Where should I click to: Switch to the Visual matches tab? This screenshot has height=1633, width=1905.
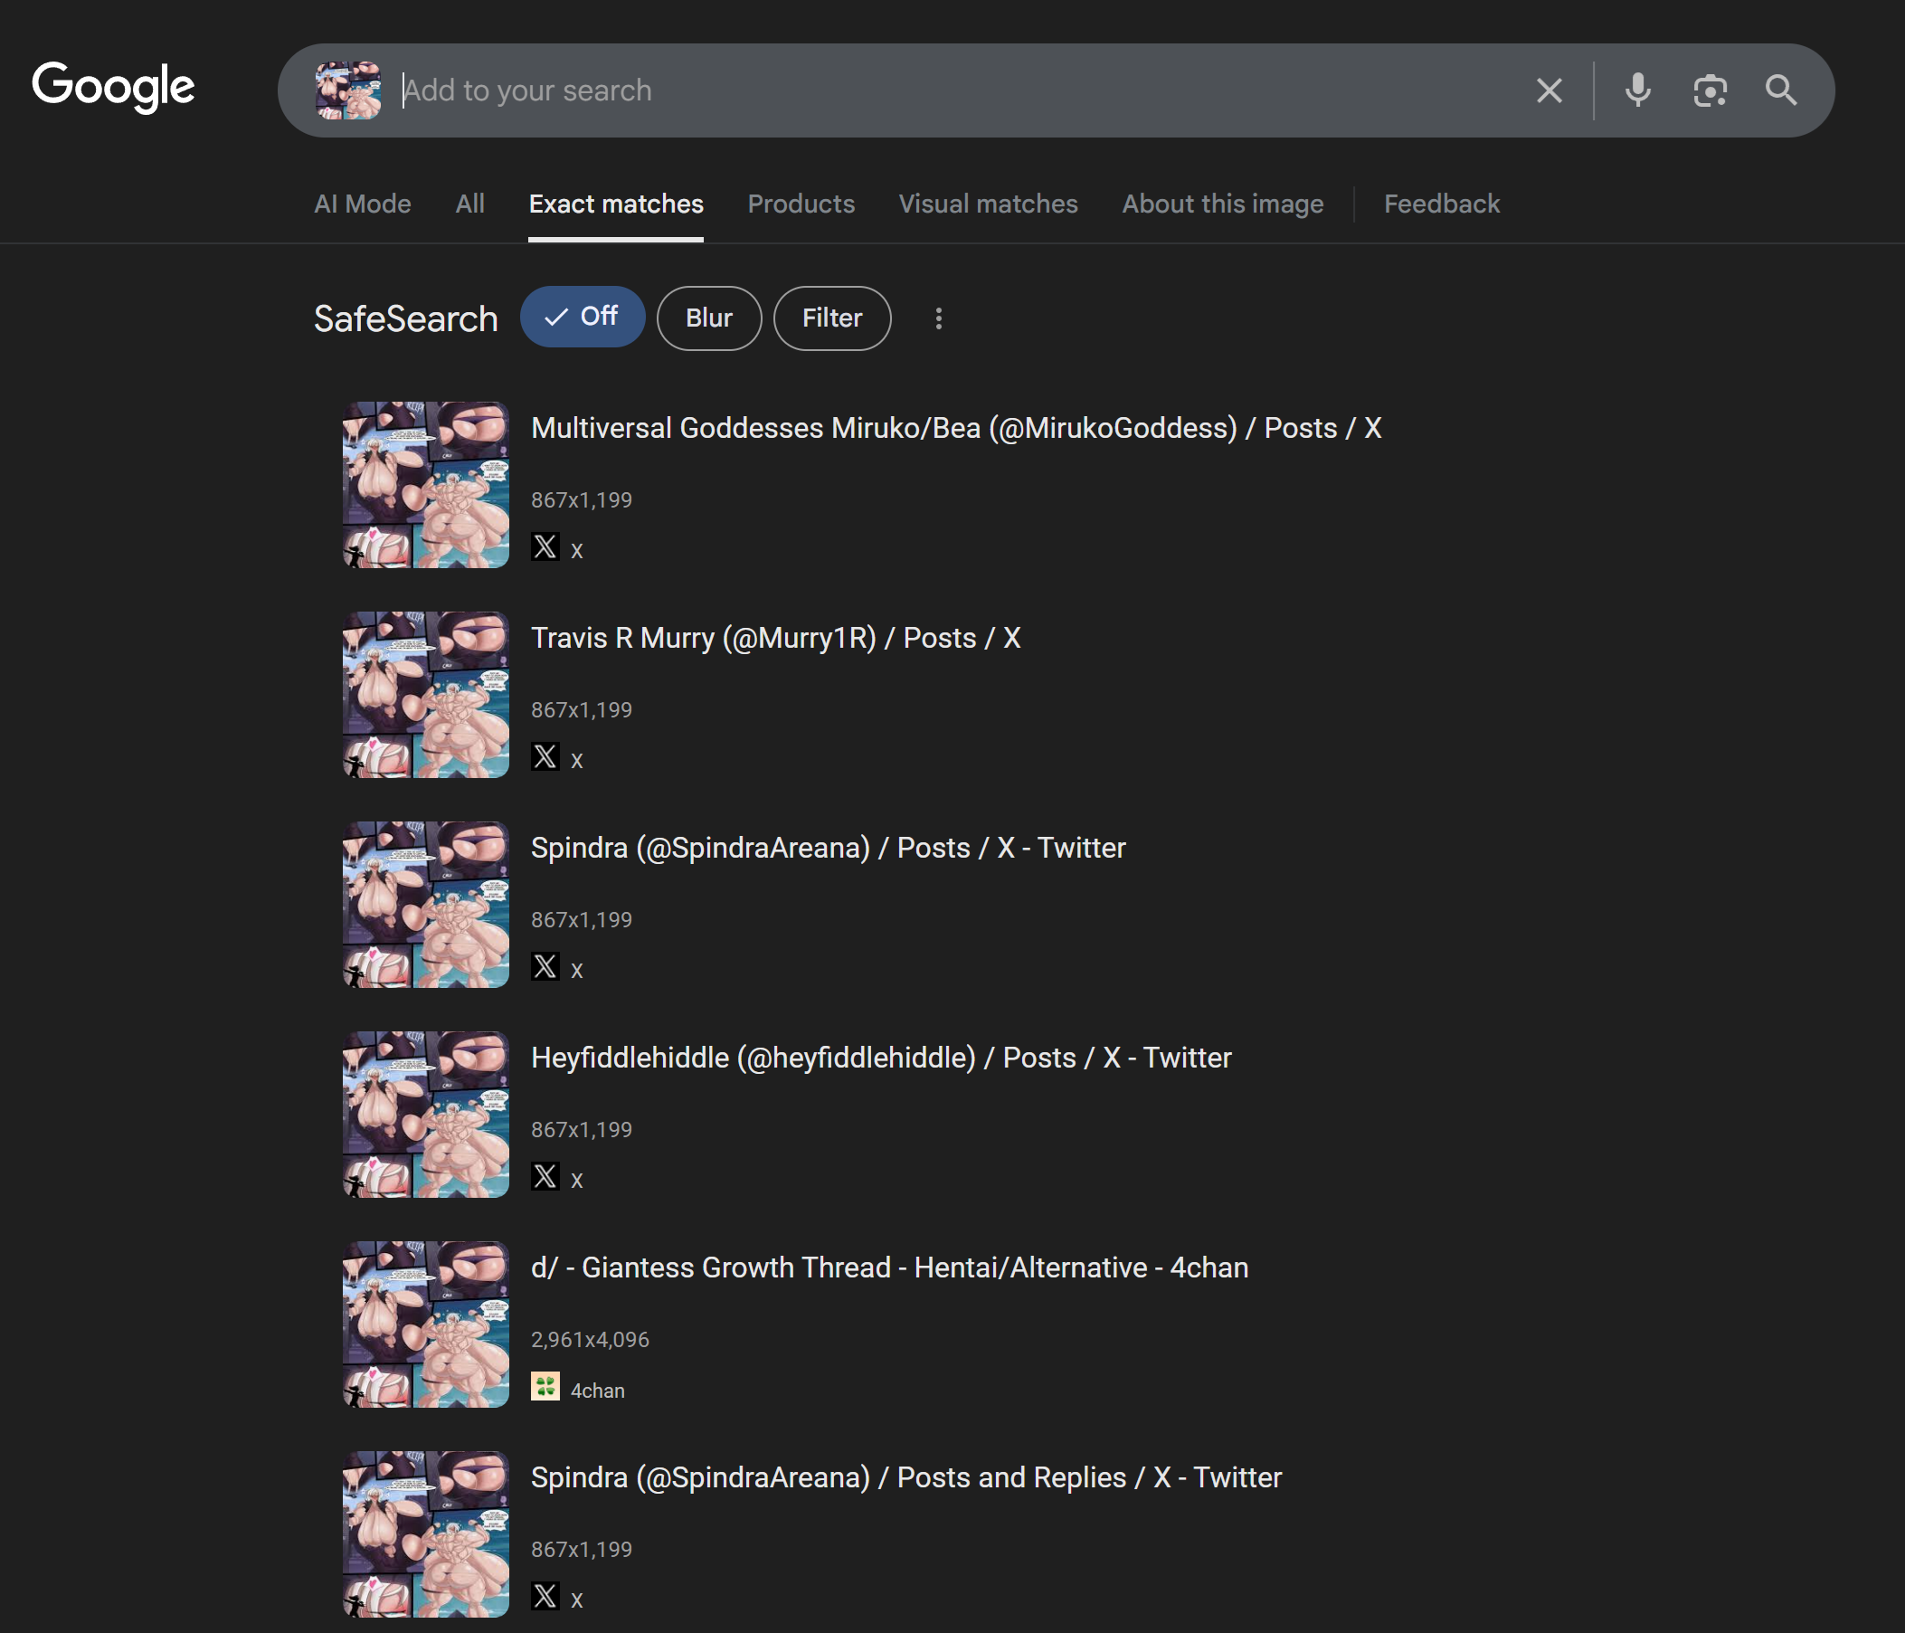[x=988, y=204]
